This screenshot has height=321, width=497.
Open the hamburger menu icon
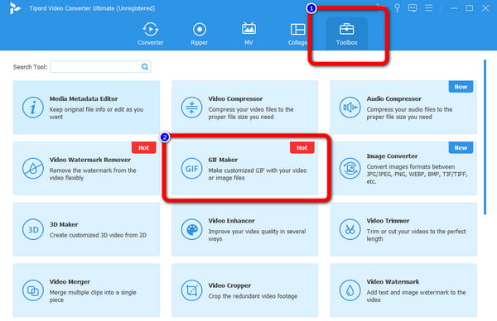tap(428, 8)
